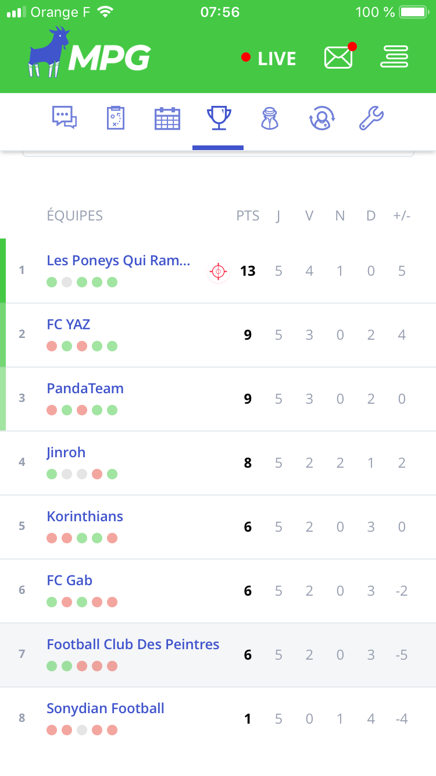Screen dimensions: 436x776
Task: Open the hamburger menu
Action: tap(394, 57)
